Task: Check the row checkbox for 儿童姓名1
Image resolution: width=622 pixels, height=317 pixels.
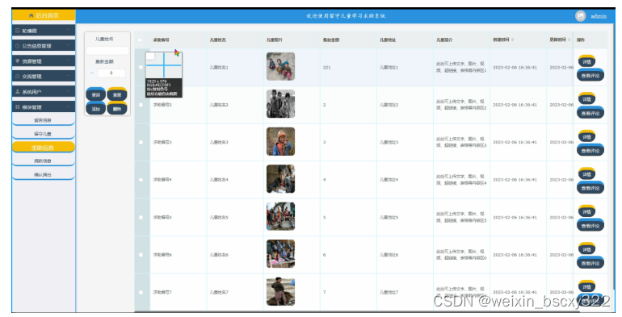Action: 141,68
